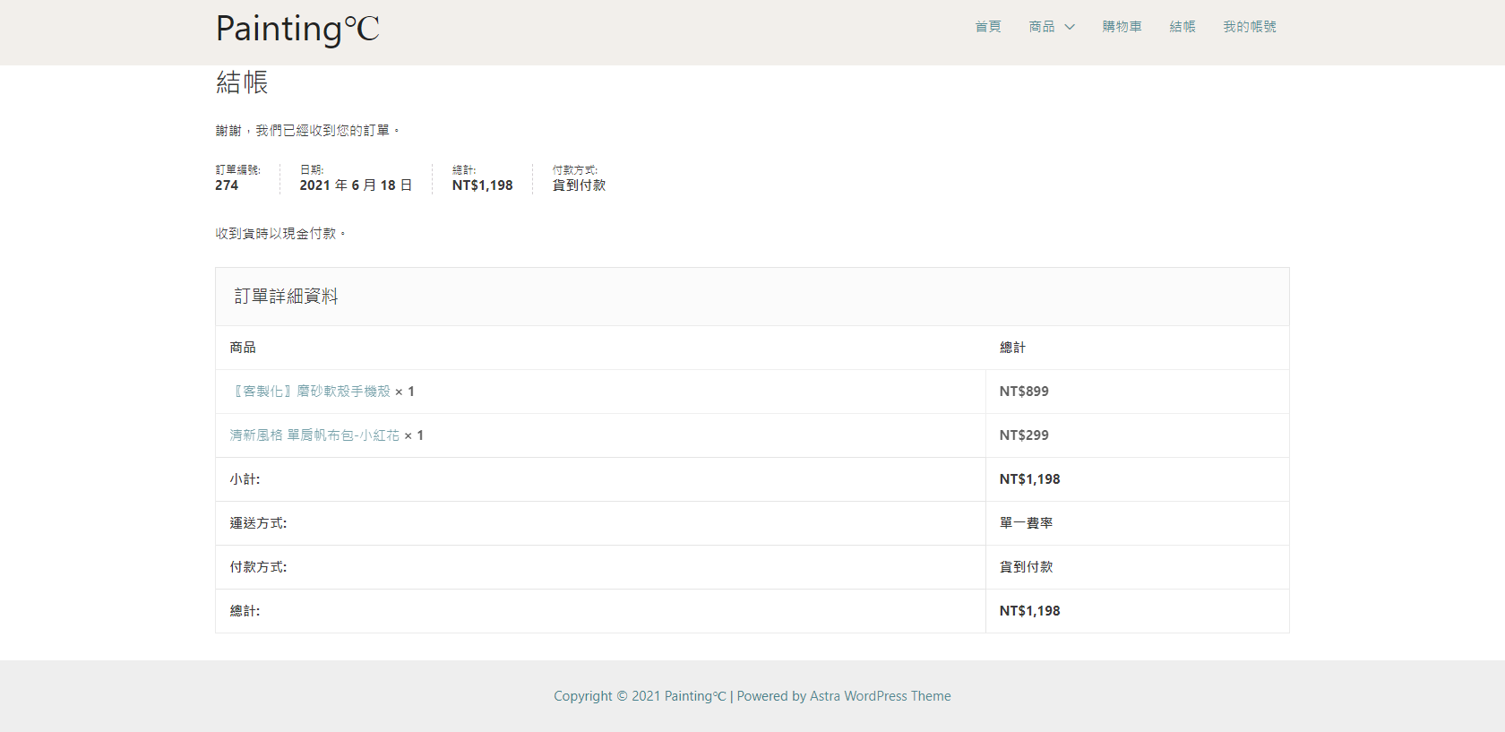Open the 單層帆布包-小紅花 product link

[314, 435]
